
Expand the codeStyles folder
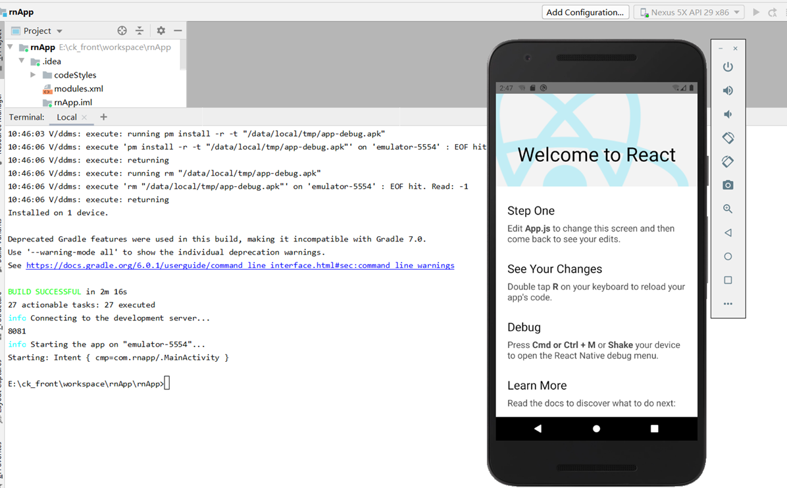pos(33,74)
